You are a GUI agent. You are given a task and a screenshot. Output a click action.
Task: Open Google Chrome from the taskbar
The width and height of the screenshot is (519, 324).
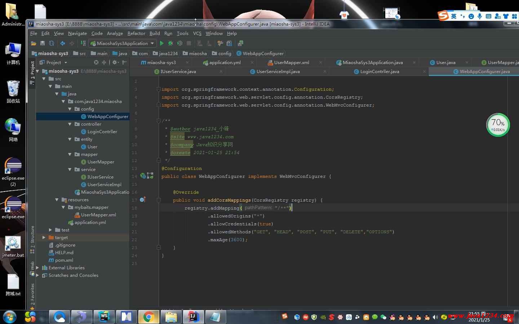coord(148,317)
